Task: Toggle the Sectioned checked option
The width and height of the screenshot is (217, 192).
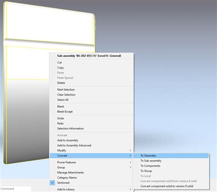Action: 92,183
